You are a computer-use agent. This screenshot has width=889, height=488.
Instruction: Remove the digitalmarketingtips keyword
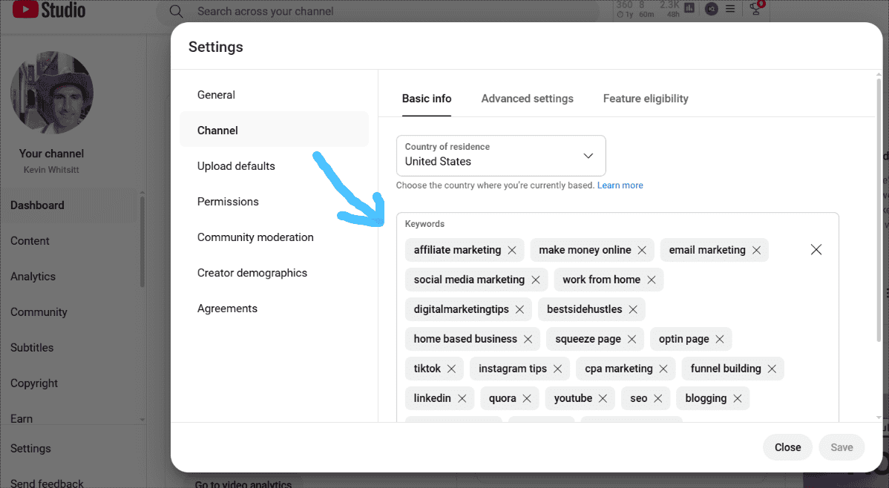[520, 309]
